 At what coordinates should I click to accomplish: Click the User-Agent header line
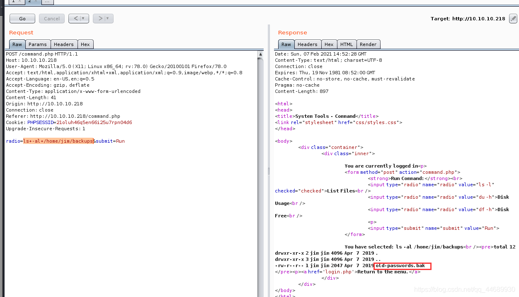[116, 66]
